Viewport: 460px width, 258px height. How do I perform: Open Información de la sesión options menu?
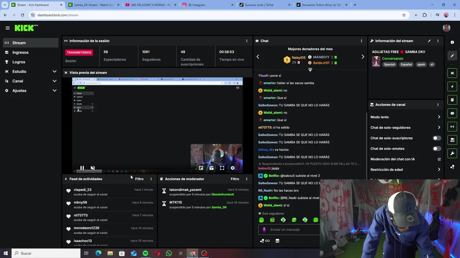247,41
